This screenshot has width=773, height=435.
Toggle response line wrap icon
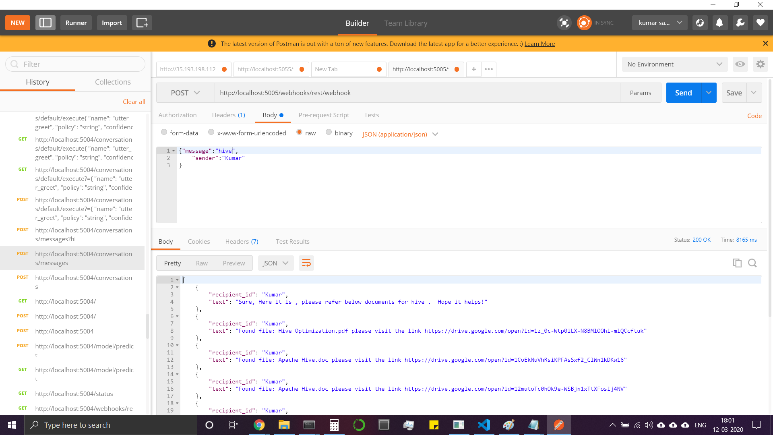306,263
